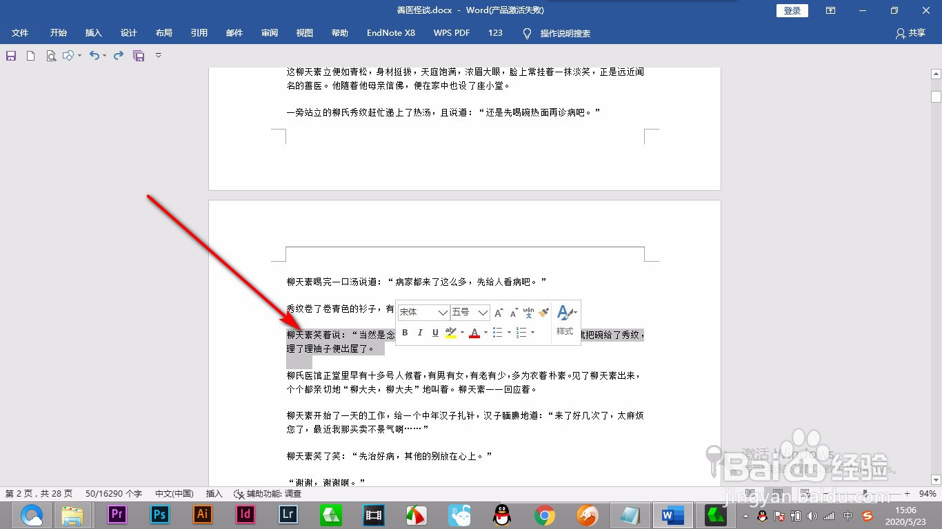Expand the font color dropdown arrow
Viewport: 942px width, 529px height.
[485, 333]
